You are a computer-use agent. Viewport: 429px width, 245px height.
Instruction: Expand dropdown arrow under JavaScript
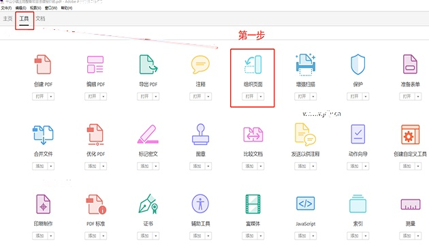(x=313, y=235)
